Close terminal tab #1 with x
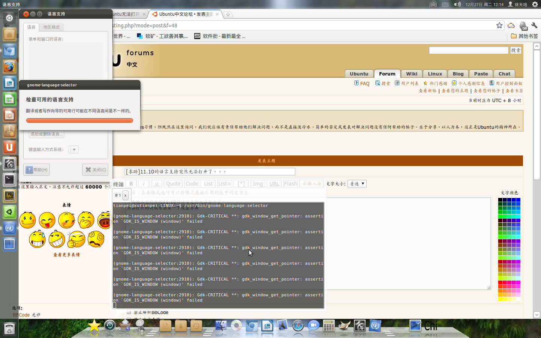541x338 pixels. 125,195
